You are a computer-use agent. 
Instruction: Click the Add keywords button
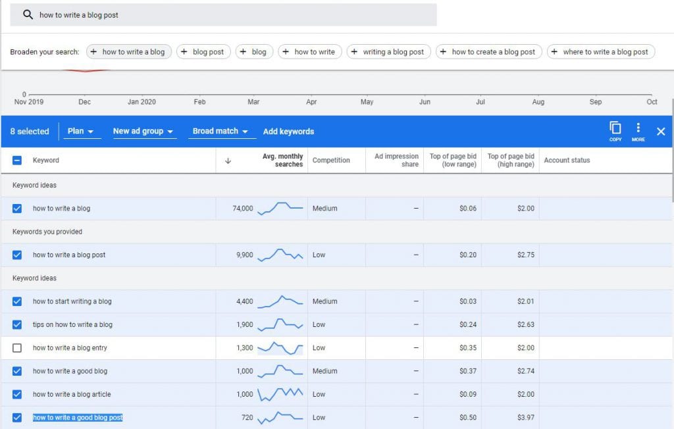(x=288, y=132)
